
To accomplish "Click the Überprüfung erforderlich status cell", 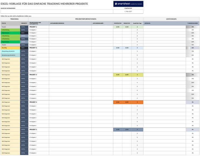I will tap(10, 51).
